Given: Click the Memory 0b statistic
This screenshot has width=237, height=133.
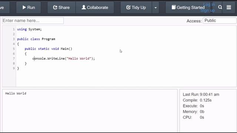Looking at the screenshot, I should (202, 112).
